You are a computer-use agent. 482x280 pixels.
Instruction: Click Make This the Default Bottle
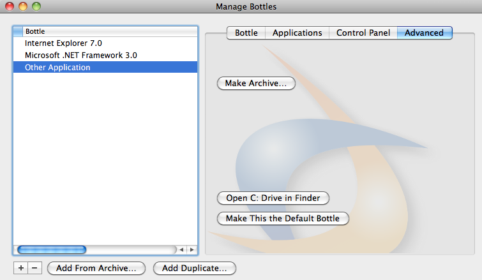point(283,218)
